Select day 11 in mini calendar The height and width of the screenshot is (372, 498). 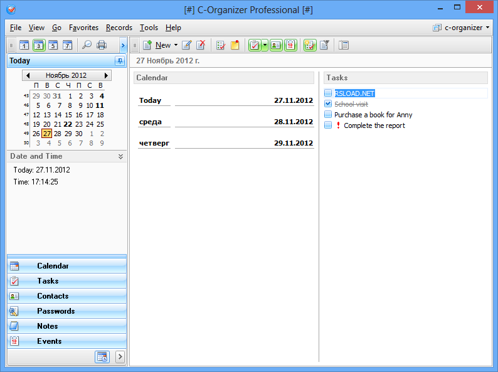[x=100, y=105]
